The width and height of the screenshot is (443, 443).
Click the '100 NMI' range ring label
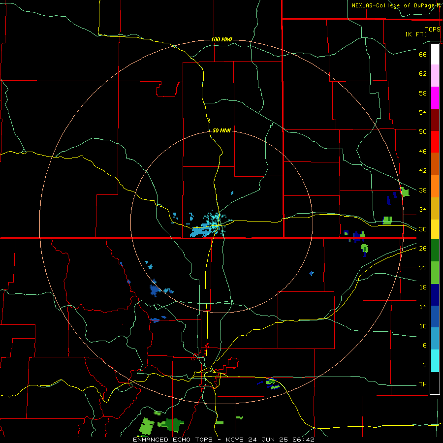click(221, 39)
